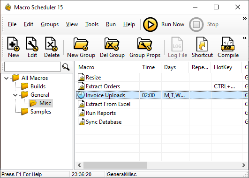Click the Press F1 For Help status text
The image size is (249, 178).
tap(22, 174)
